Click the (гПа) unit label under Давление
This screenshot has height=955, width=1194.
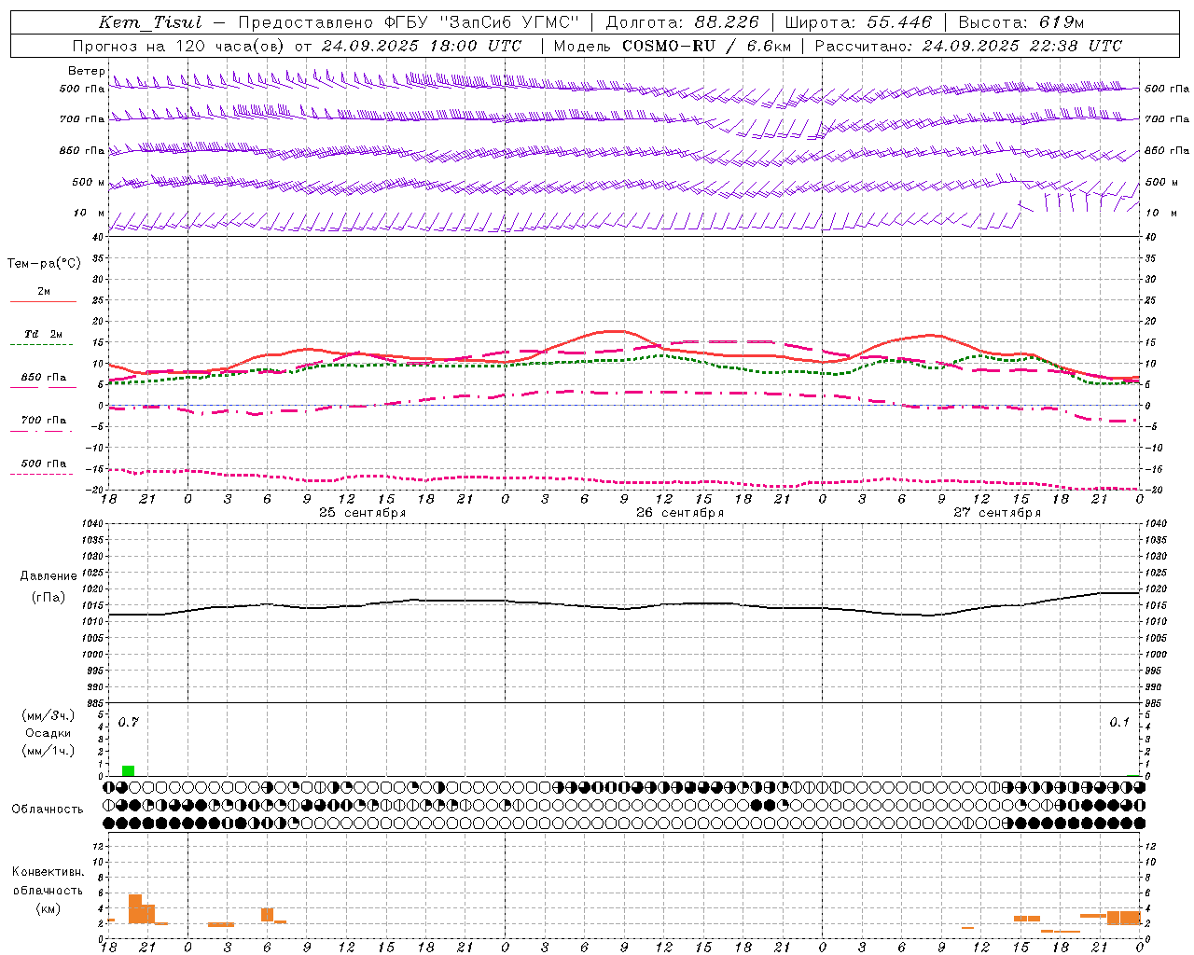pyautogui.click(x=49, y=597)
